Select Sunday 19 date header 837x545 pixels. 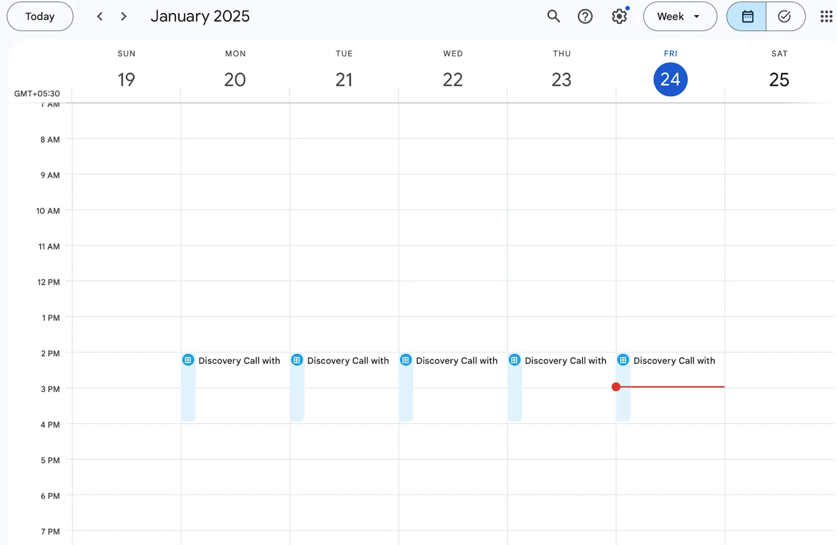(x=126, y=80)
